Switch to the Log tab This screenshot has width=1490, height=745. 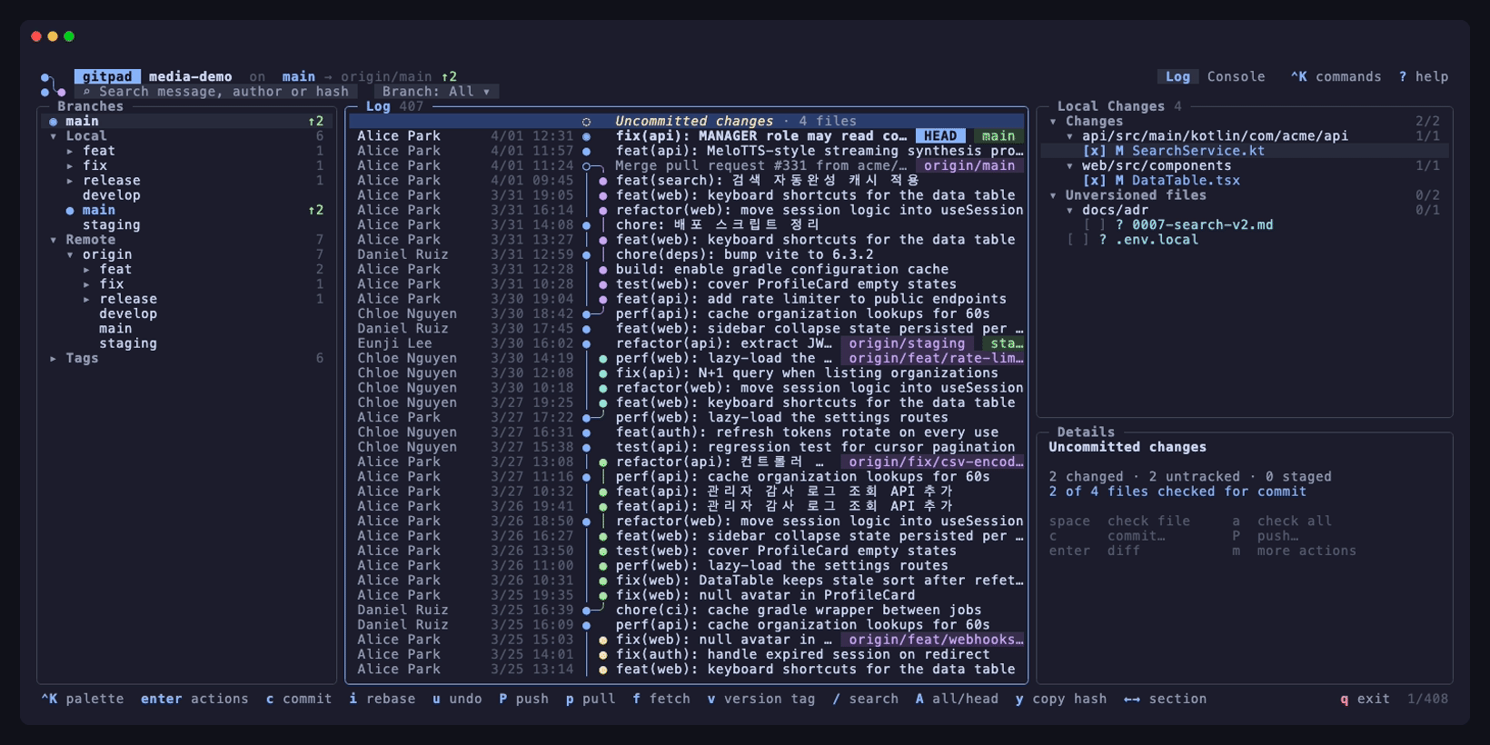pos(1177,77)
